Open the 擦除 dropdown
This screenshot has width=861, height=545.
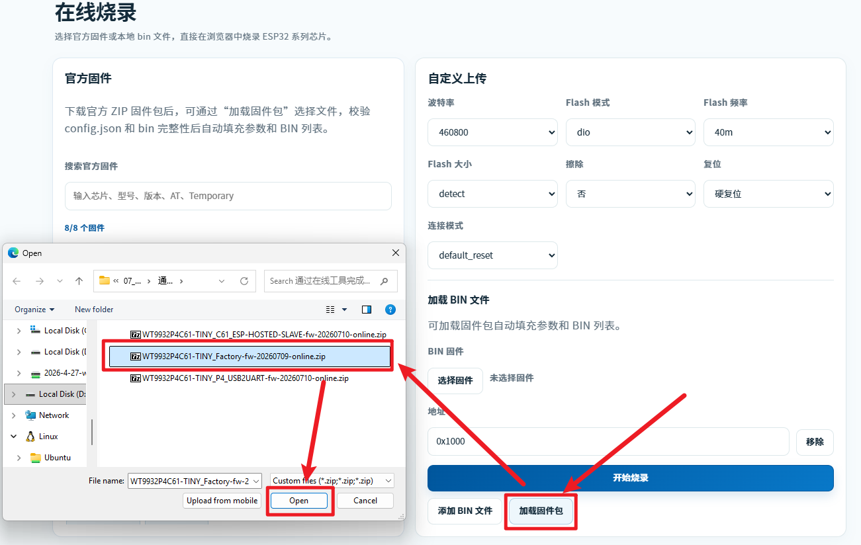pyautogui.click(x=631, y=194)
